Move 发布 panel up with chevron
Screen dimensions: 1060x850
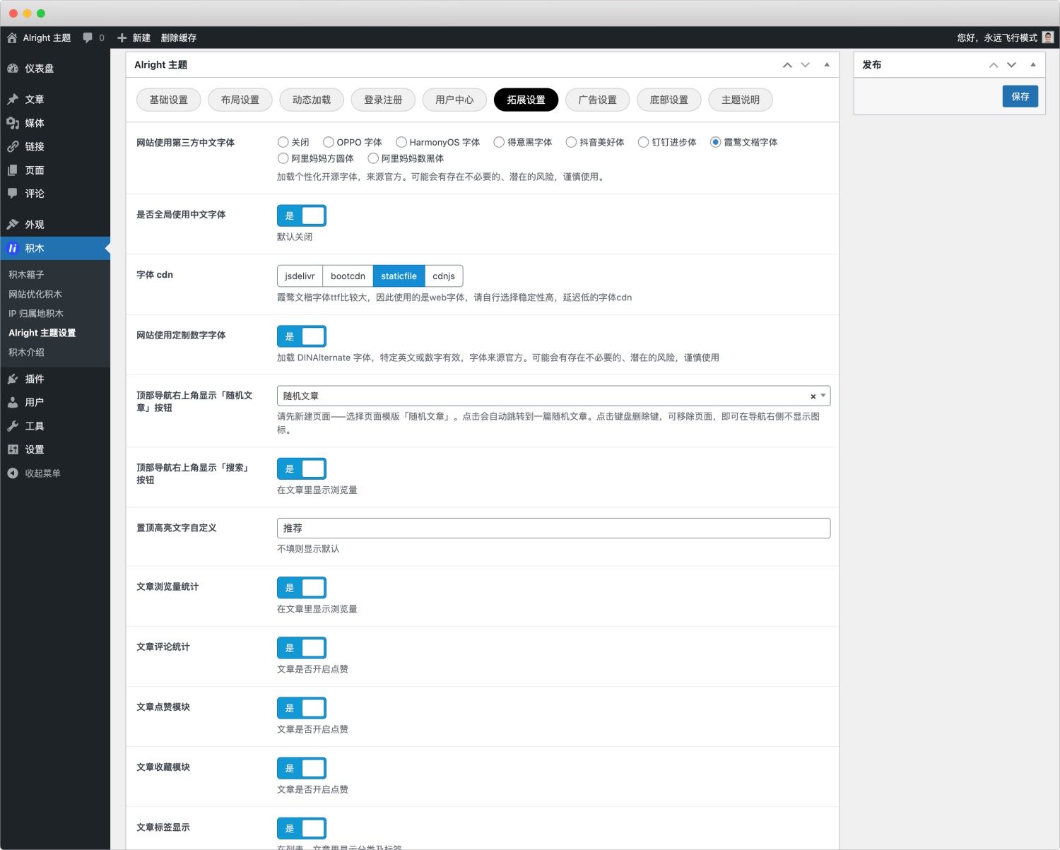pos(994,65)
